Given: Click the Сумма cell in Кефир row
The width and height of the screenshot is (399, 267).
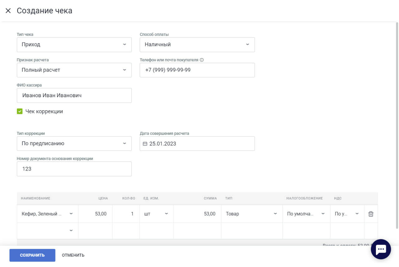Looking at the screenshot, I should coord(197,214).
